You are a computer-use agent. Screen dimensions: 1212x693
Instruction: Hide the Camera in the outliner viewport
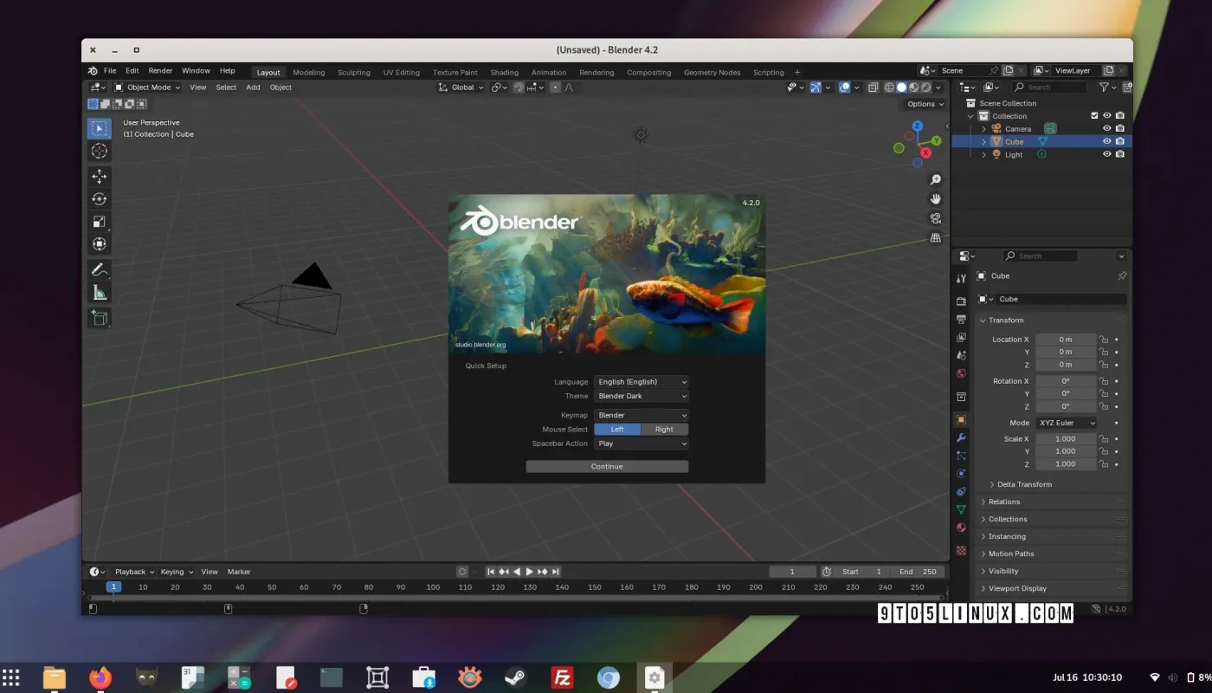pos(1106,128)
